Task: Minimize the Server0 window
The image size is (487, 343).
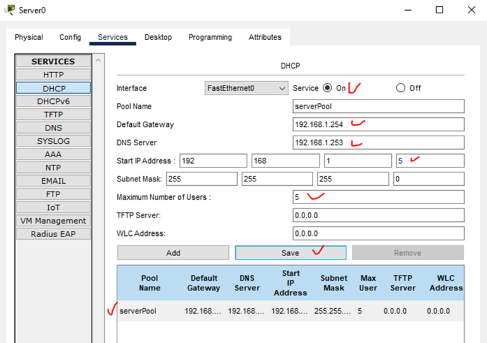Action: pos(408,10)
